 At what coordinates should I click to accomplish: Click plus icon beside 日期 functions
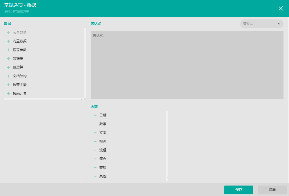click(95, 115)
